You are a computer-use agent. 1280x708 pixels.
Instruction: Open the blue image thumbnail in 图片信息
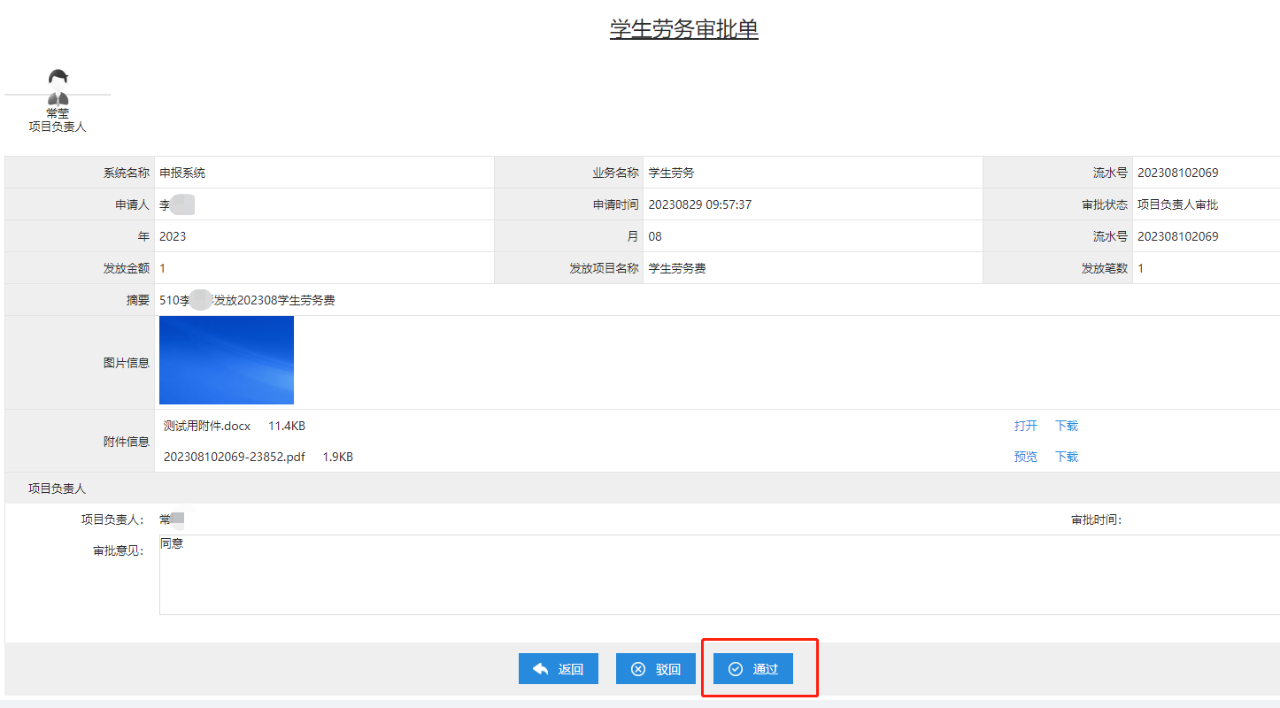[227, 360]
